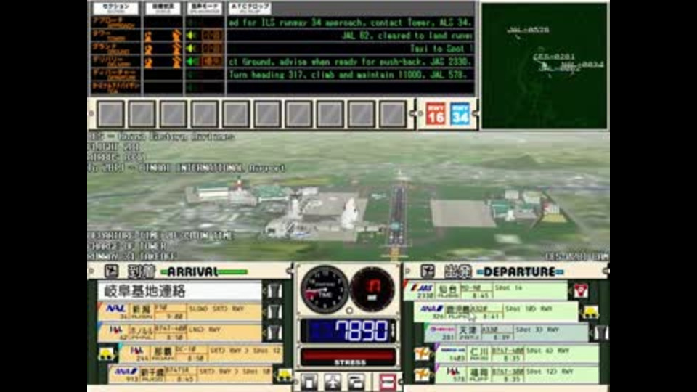Select the JAL ホノルル arrival strip
Image resolution: width=697 pixels, height=392 pixels.
point(179,332)
